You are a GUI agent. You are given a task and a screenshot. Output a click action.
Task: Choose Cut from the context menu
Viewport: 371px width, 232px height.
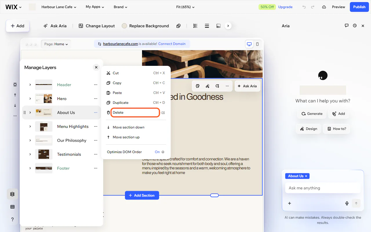[136, 73]
